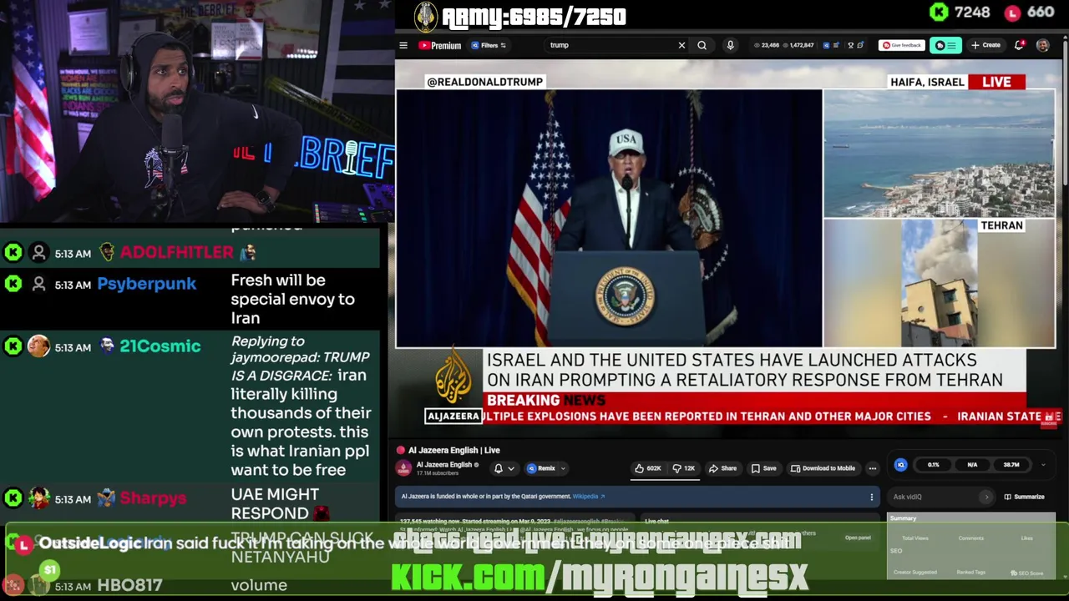The image size is (1069, 601).
Task: Click the Army 6985/7250 goal badge icon
Action: (426, 17)
